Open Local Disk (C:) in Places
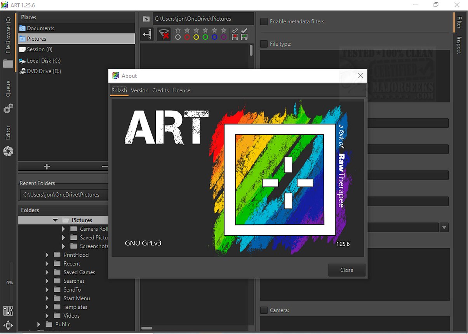The width and height of the screenshot is (468, 334). [x=77, y=61]
